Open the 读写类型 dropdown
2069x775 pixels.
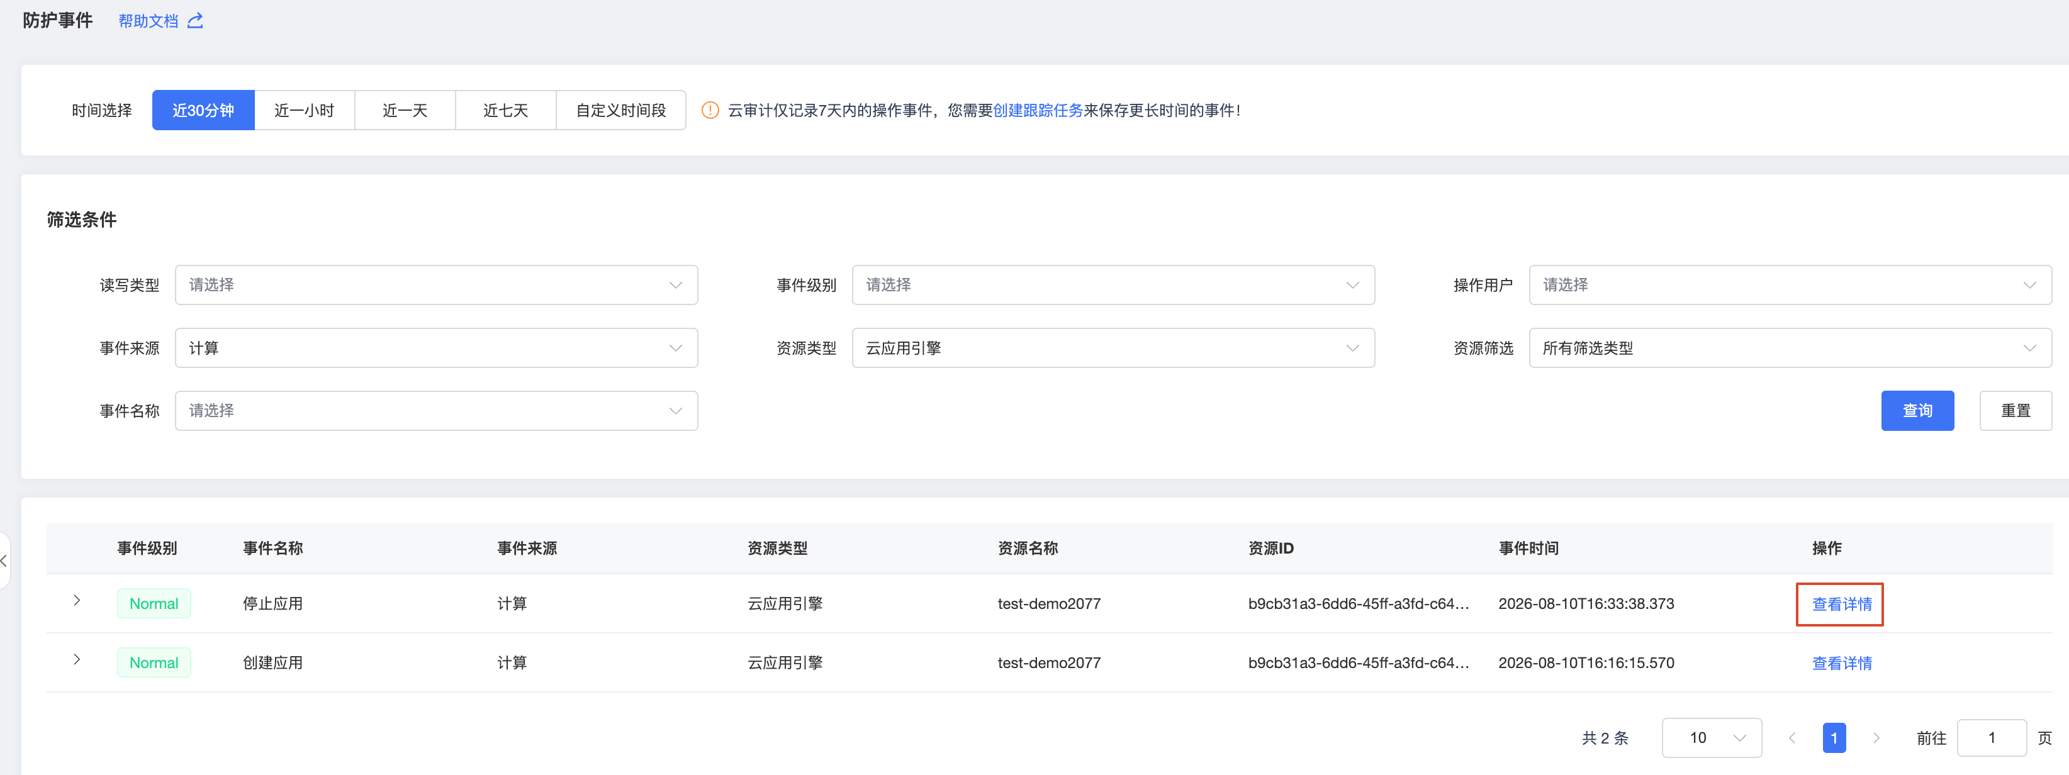click(x=436, y=285)
